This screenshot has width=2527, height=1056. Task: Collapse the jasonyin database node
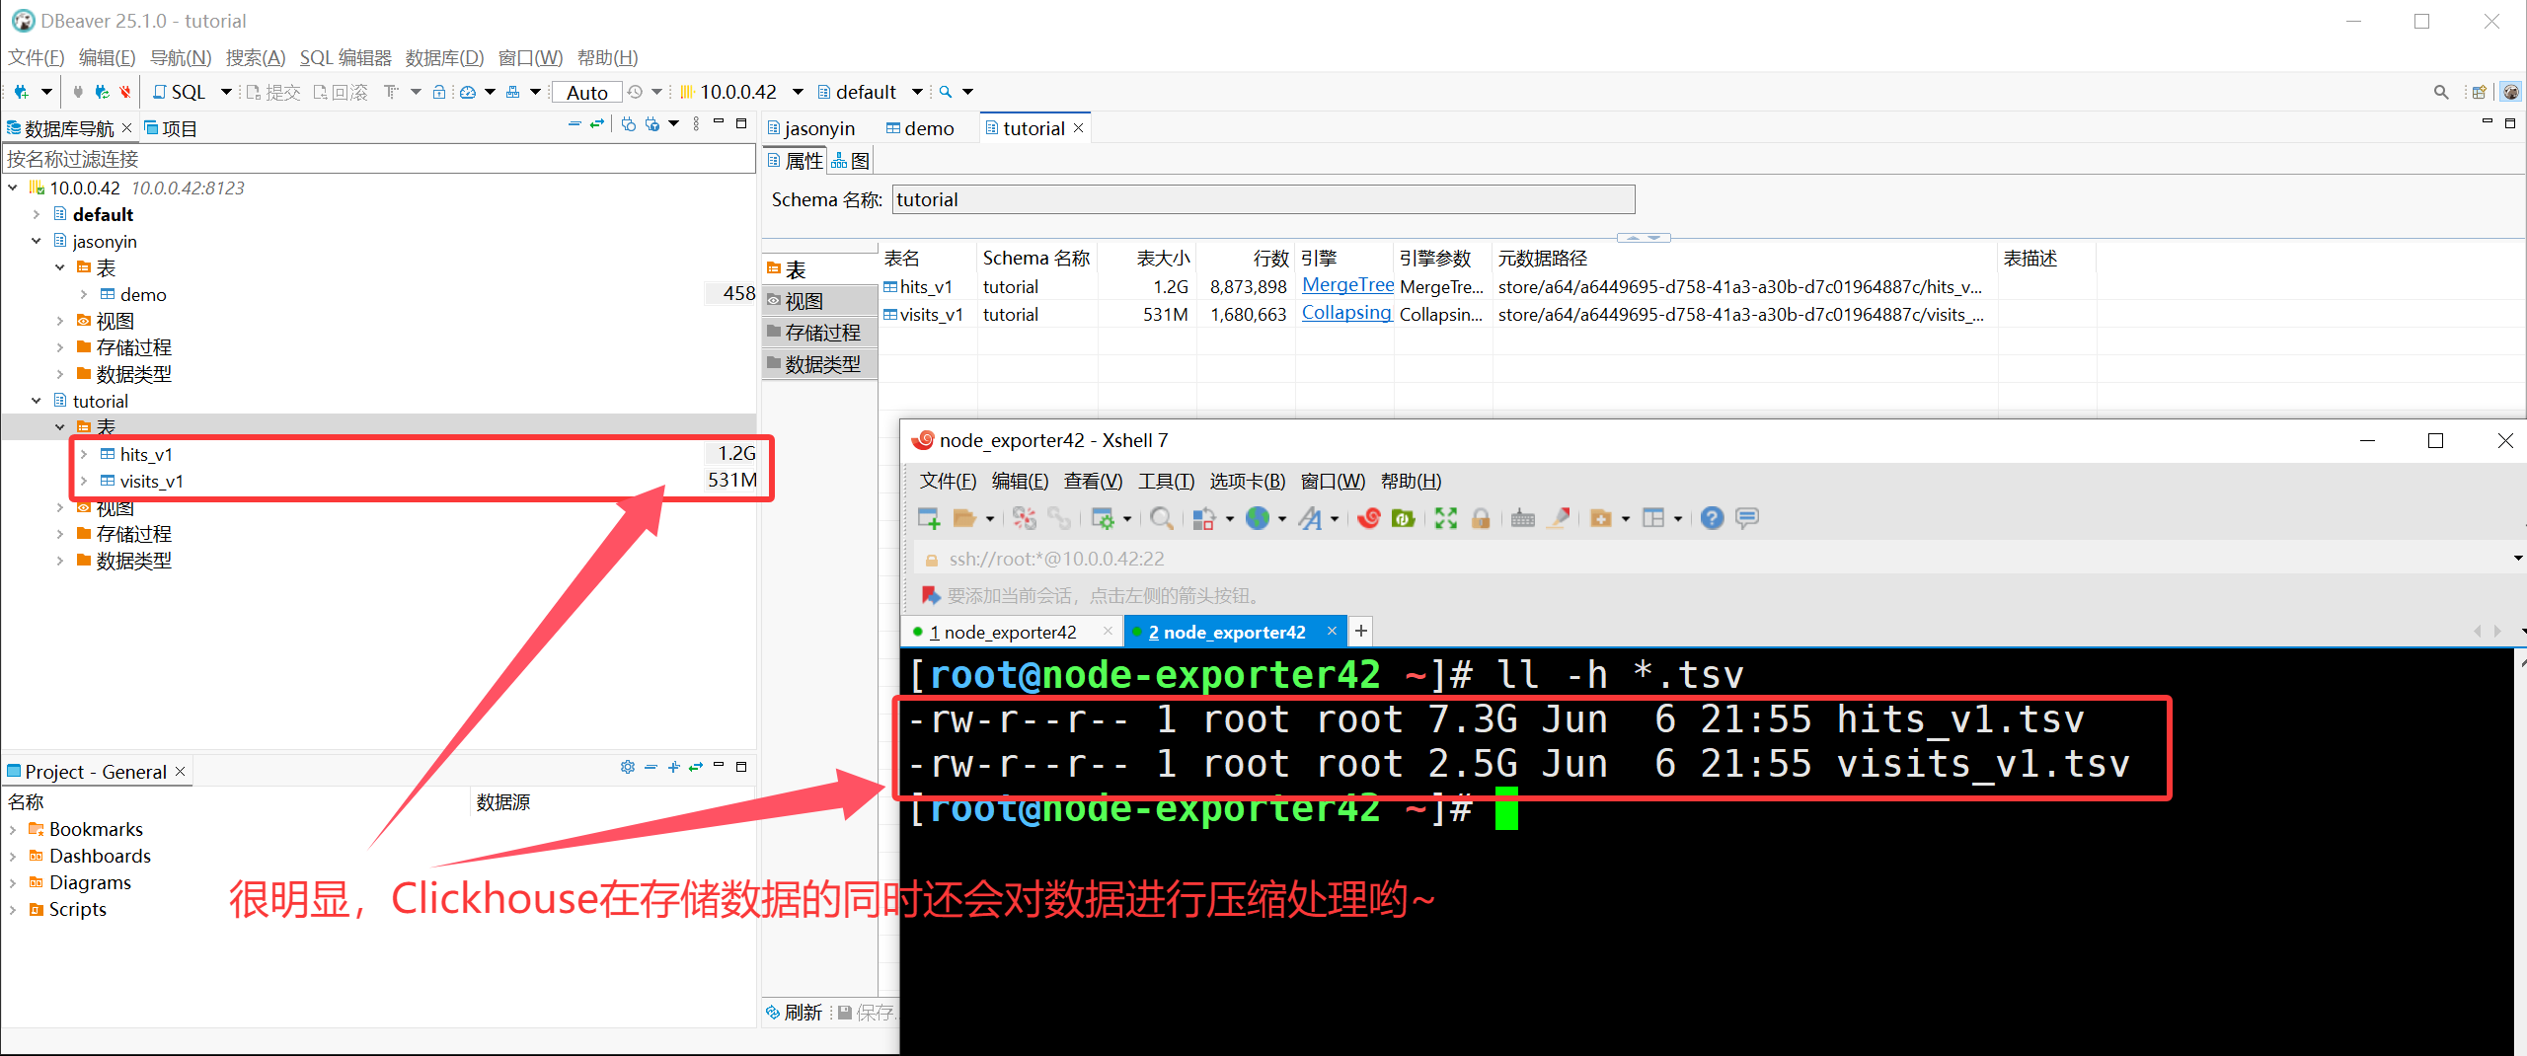point(37,241)
